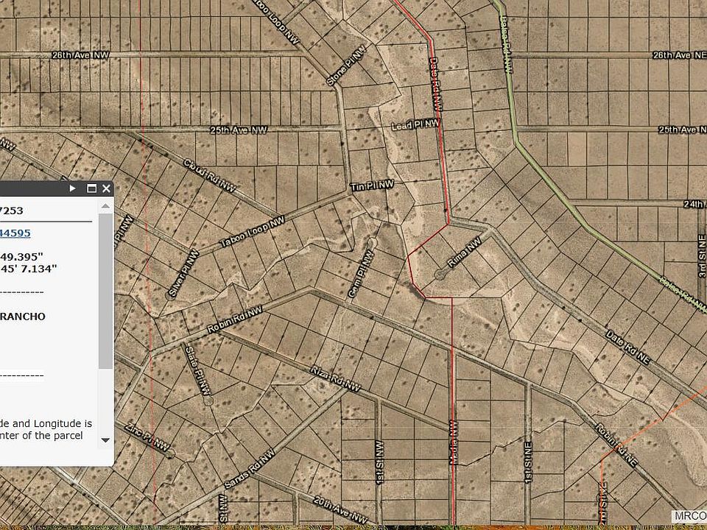Click the Stone Pl NW label

point(346,66)
